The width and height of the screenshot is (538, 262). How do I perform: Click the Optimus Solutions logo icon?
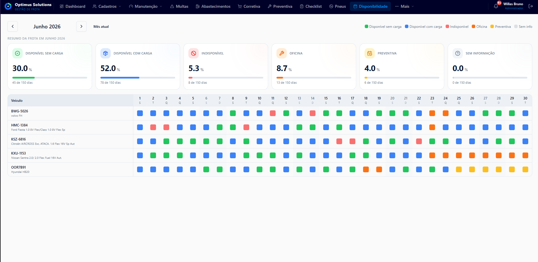click(8, 6)
